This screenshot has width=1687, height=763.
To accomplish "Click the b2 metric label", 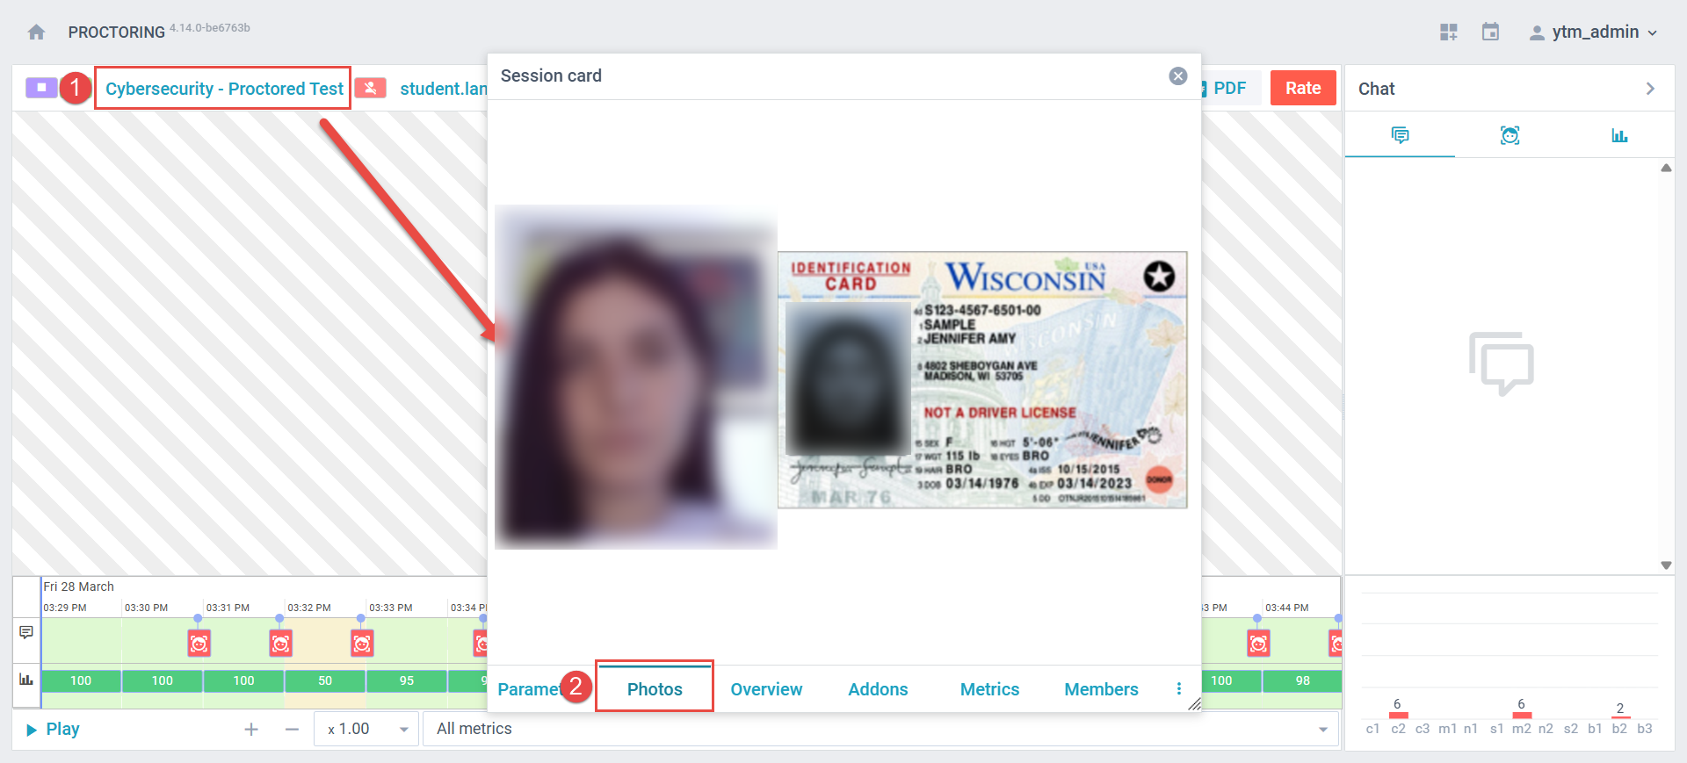I will pyautogui.click(x=1619, y=729).
